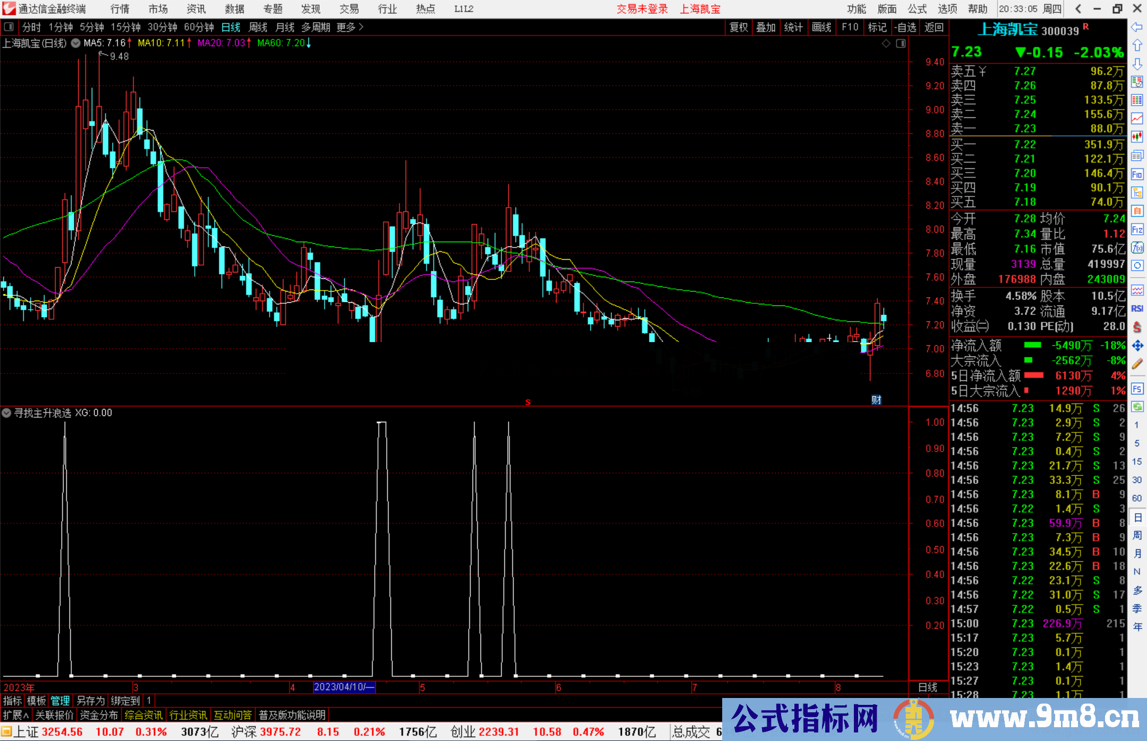Select the pencil drawing tool icon
1147x741 pixels.
(1137, 364)
